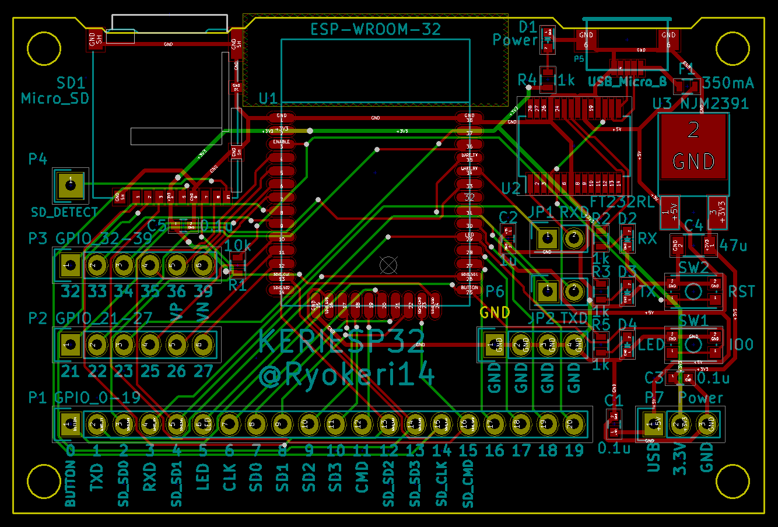Select the 47u capacitor value

pos(733,245)
